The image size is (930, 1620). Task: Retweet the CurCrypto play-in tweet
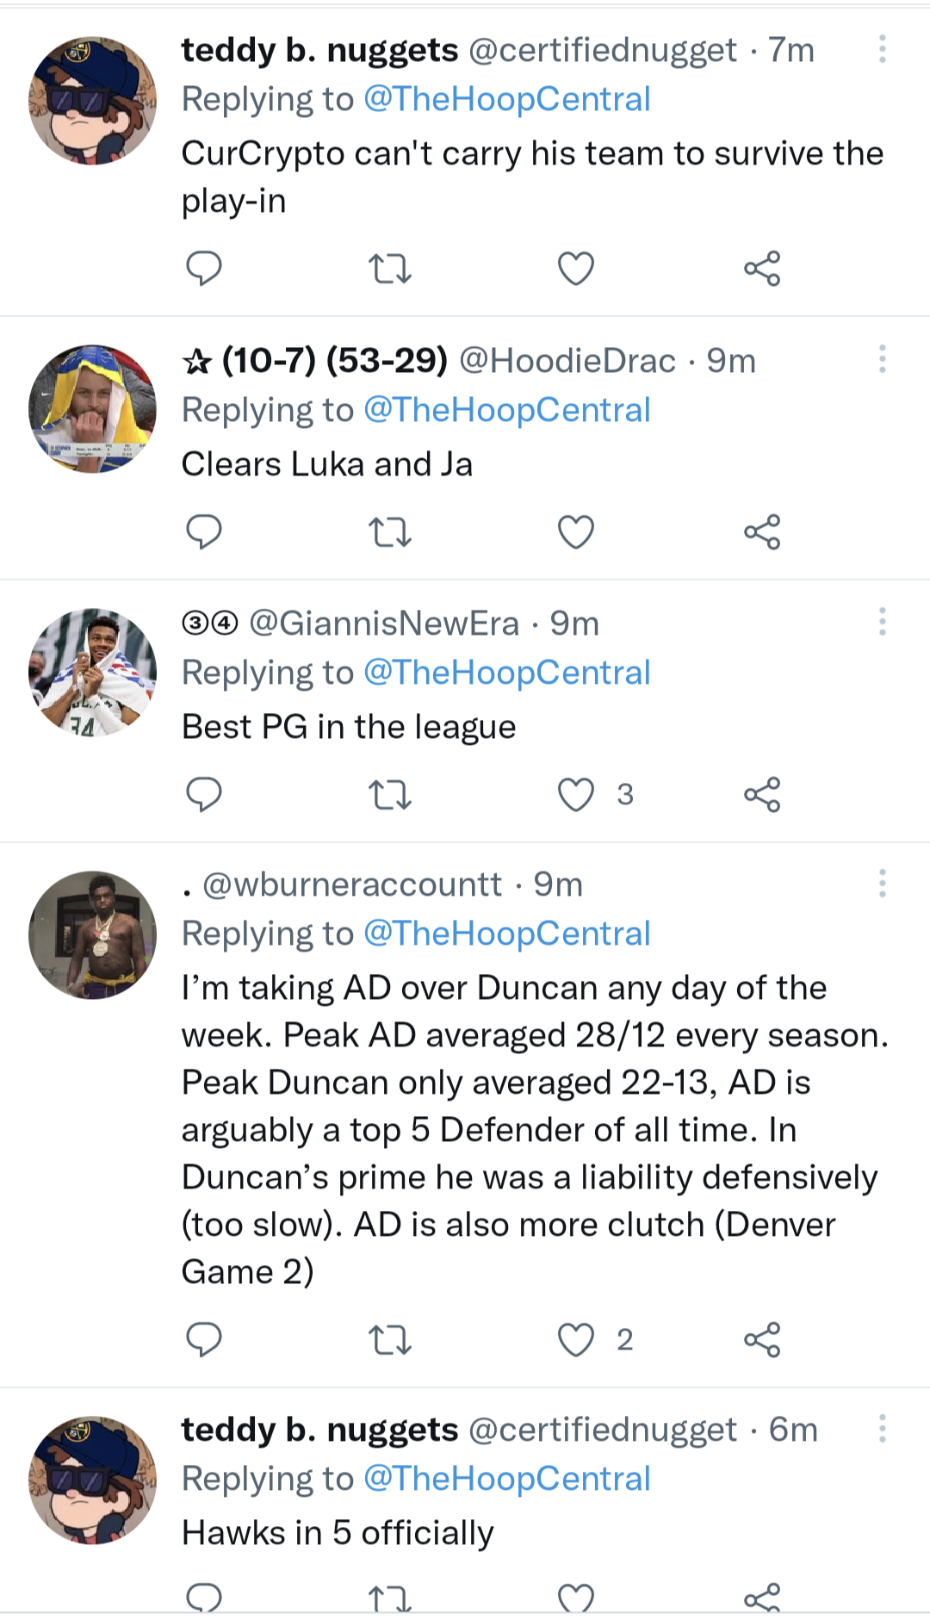pos(390,269)
